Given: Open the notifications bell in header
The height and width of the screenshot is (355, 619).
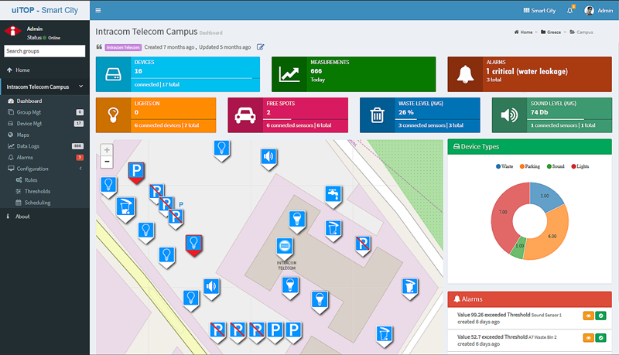Looking at the screenshot, I should click(x=570, y=10).
